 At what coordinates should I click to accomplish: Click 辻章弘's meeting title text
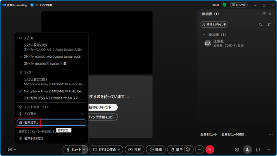click(17, 5)
